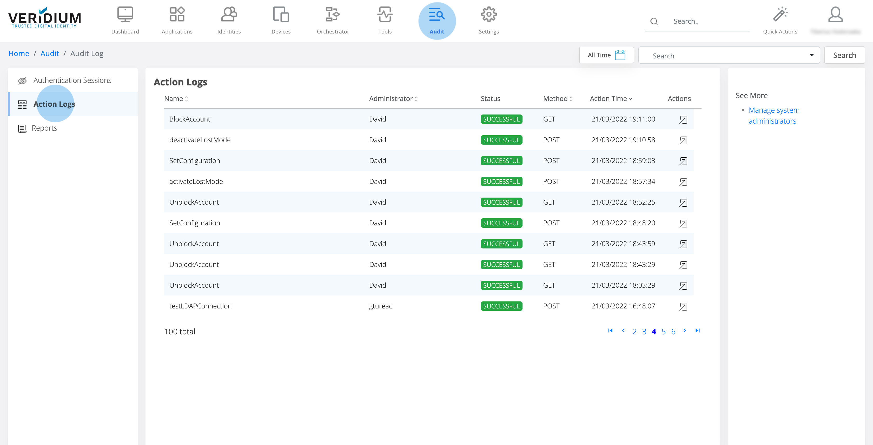Expand the Search filter dropdown arrow
This screenshot has height=445, width=873.
pyautogui.click(x=811, y=55)
